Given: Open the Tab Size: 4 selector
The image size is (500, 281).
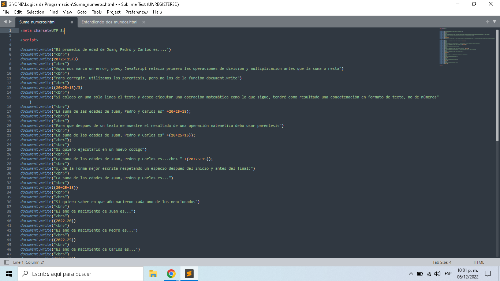Looking at the screenshot, I should coord(442,262).
